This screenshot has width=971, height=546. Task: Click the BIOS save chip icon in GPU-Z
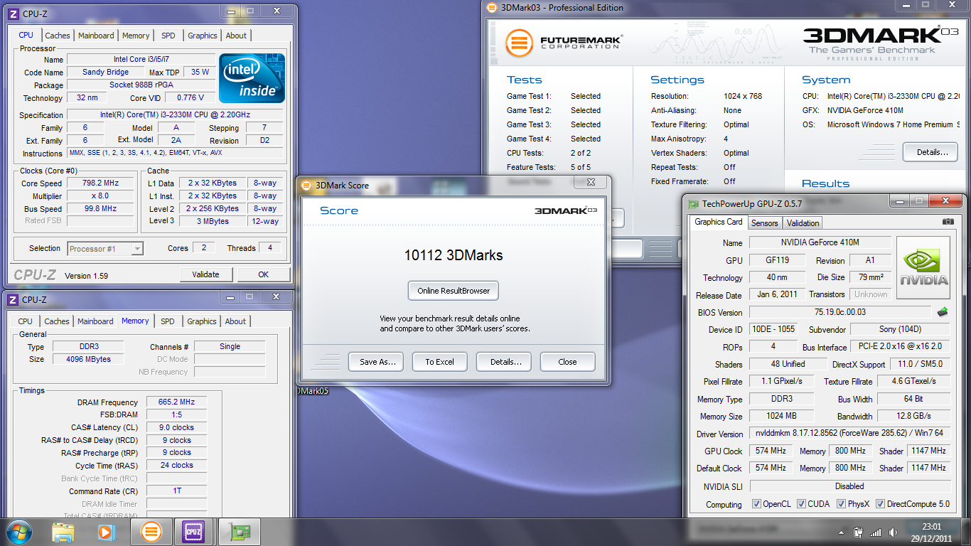pos(943,311)
